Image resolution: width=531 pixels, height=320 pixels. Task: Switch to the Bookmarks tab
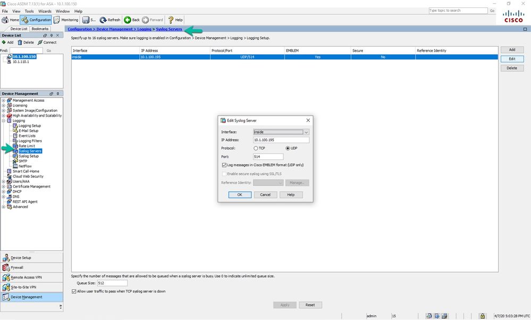tap(40, 29)
